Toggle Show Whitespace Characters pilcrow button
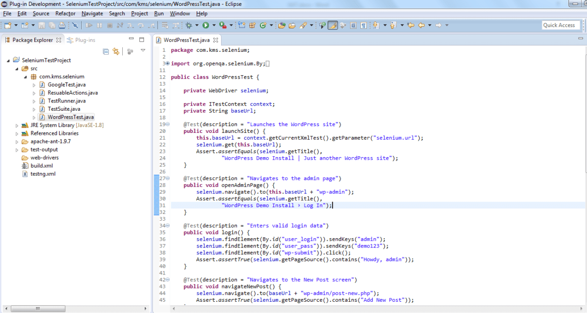The width and height of the screenshot is (587, 313). [363, 25]
